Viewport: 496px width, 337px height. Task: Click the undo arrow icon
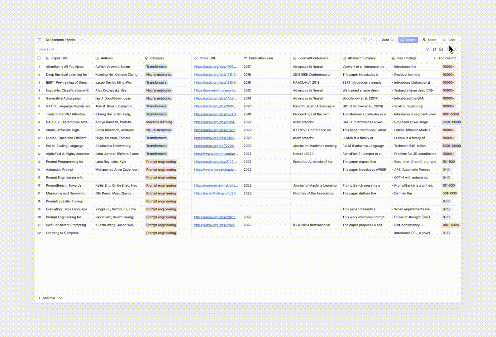[365, 40]
